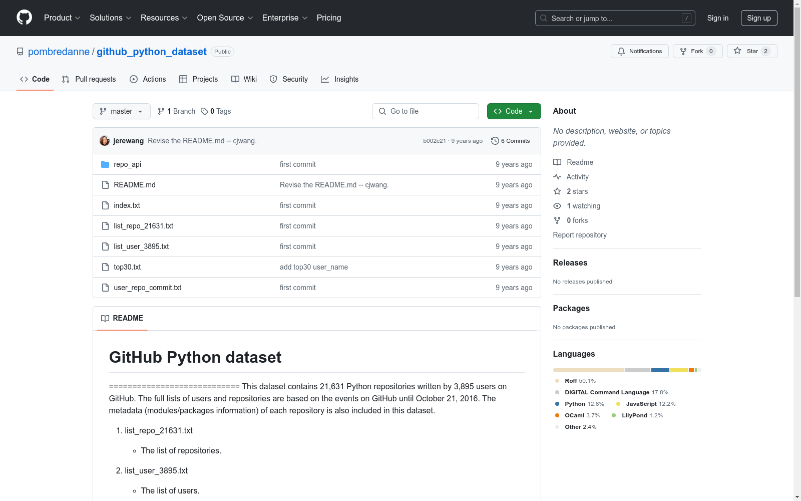Viewport: 801px width, 501px height.
Task: Click the Roff segment in language bar
Action: pyautogui.click(x=588, y=370)
